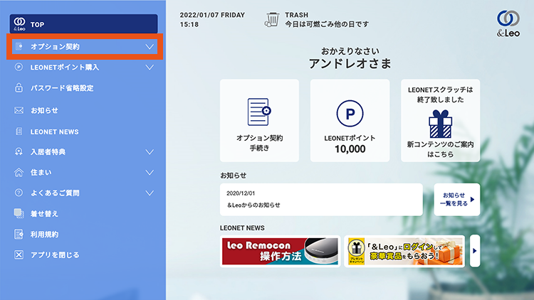Open the Leo Remocon 操作方法 banner

[280, 251]
